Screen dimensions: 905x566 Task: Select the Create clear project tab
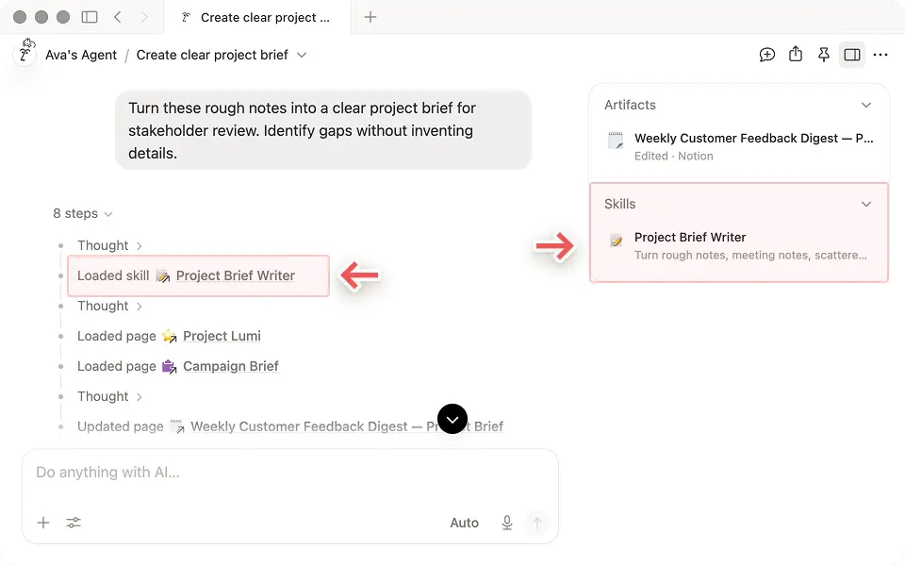pyautogui.click(x=257, y=17)
